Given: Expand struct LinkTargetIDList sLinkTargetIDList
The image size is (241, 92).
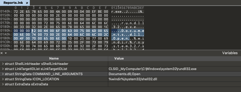Looking at the screenshot, I should coord(3,69).
